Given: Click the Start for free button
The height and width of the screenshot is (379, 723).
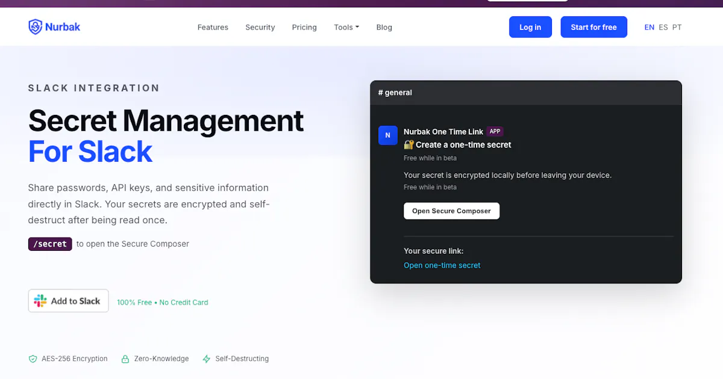Looking at the screenshot, I should coord(594,27).
